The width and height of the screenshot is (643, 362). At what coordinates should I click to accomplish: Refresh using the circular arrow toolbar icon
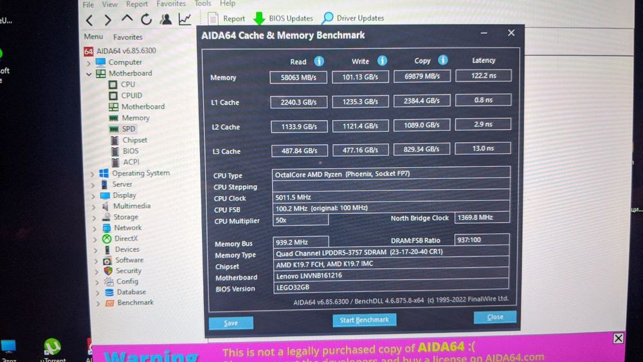[147, 19]
